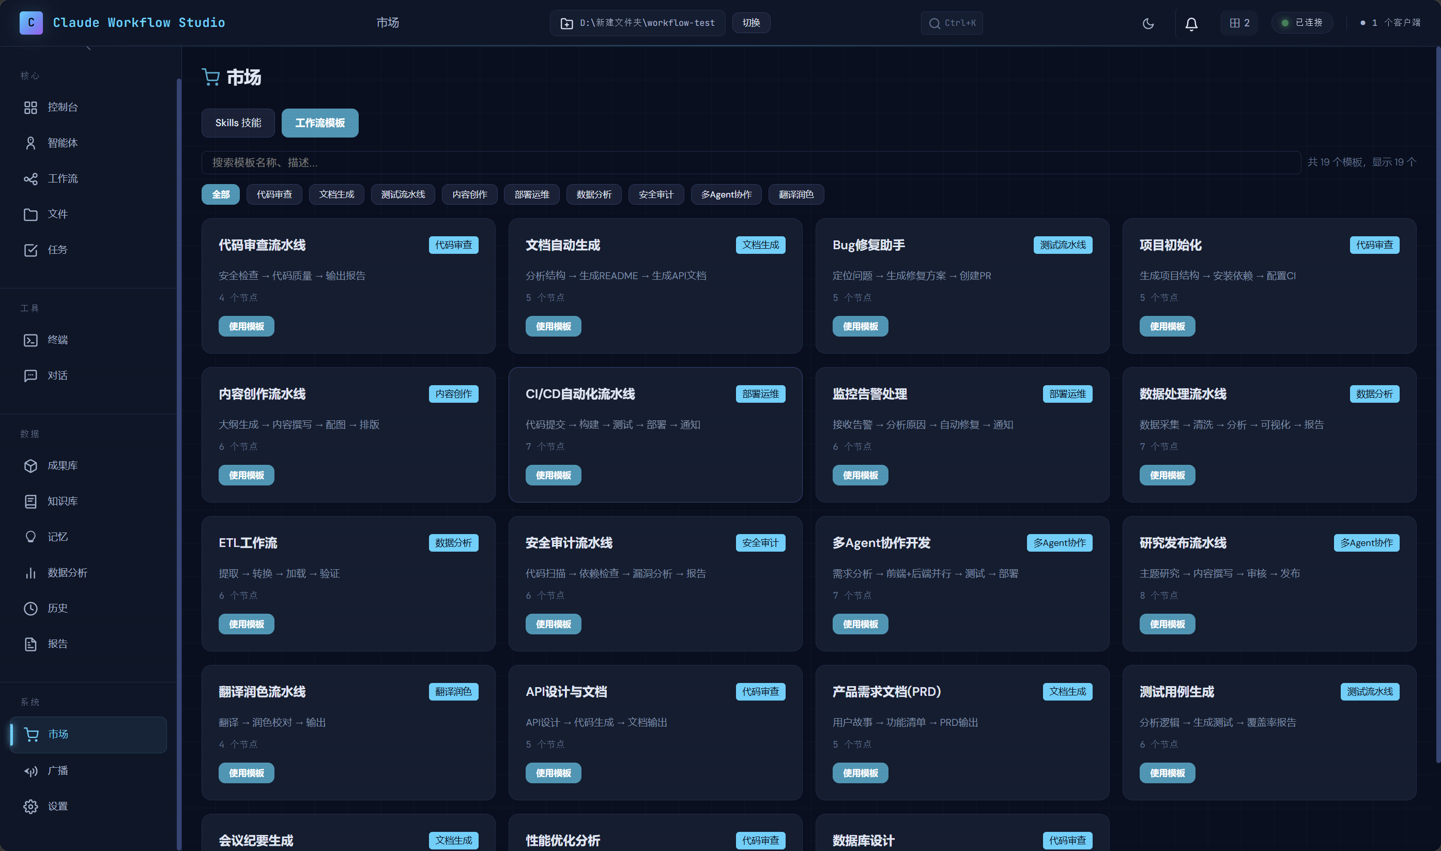Use the 代码审查流水线 template
The width and height of the screenshot is (1441, 851).
coord(246,326)
